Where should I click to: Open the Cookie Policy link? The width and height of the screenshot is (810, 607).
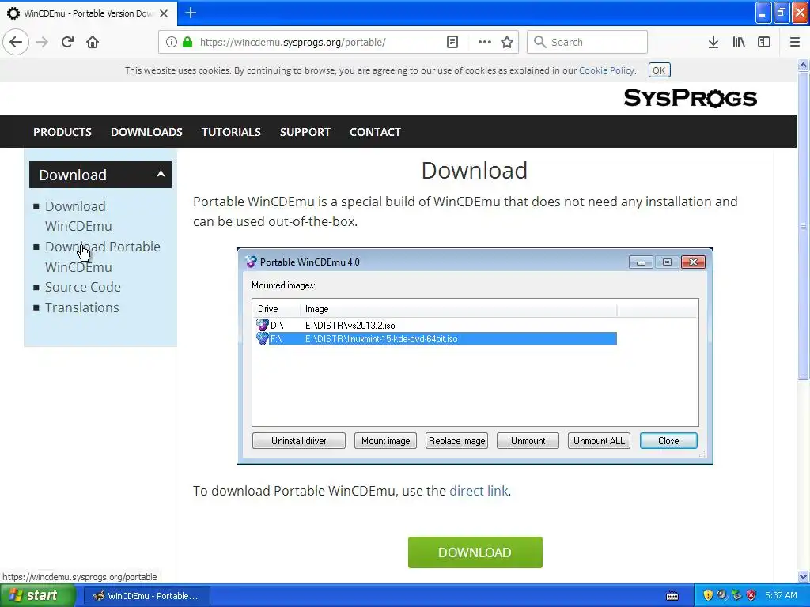[607, 70]
